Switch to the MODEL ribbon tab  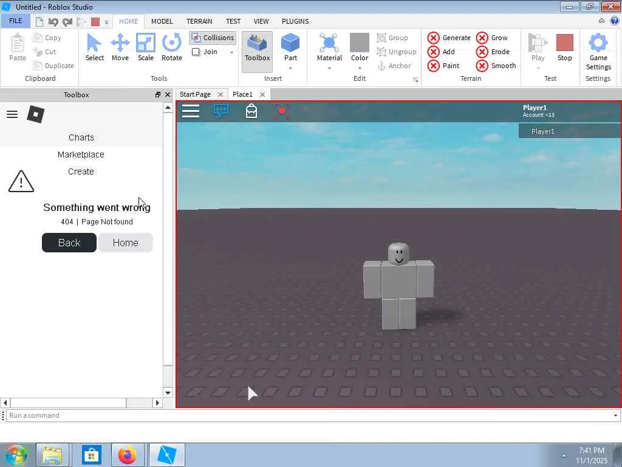pos(162,21)
